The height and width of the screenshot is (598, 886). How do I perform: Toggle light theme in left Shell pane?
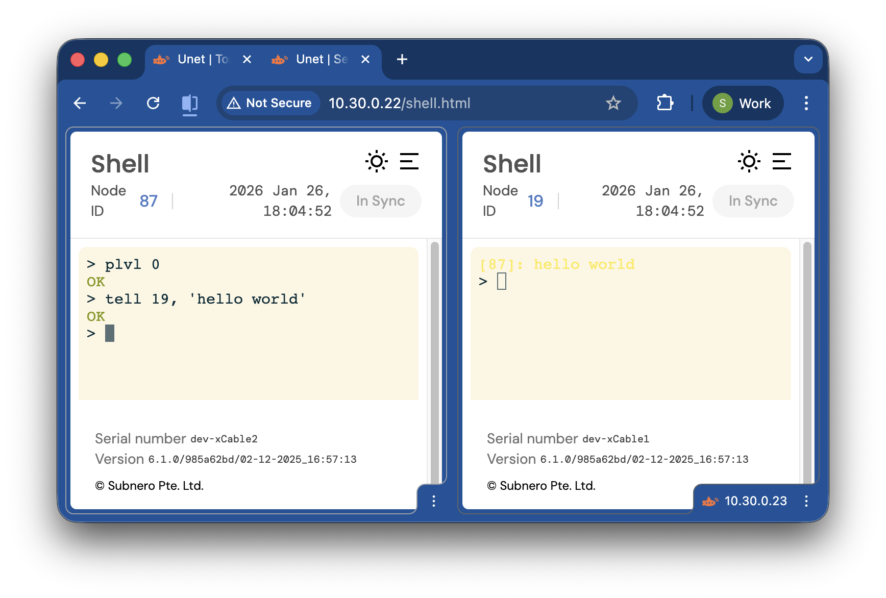click(376, 162)
